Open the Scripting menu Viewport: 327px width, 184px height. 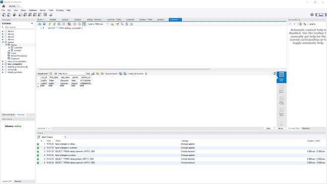pos(60,10)
